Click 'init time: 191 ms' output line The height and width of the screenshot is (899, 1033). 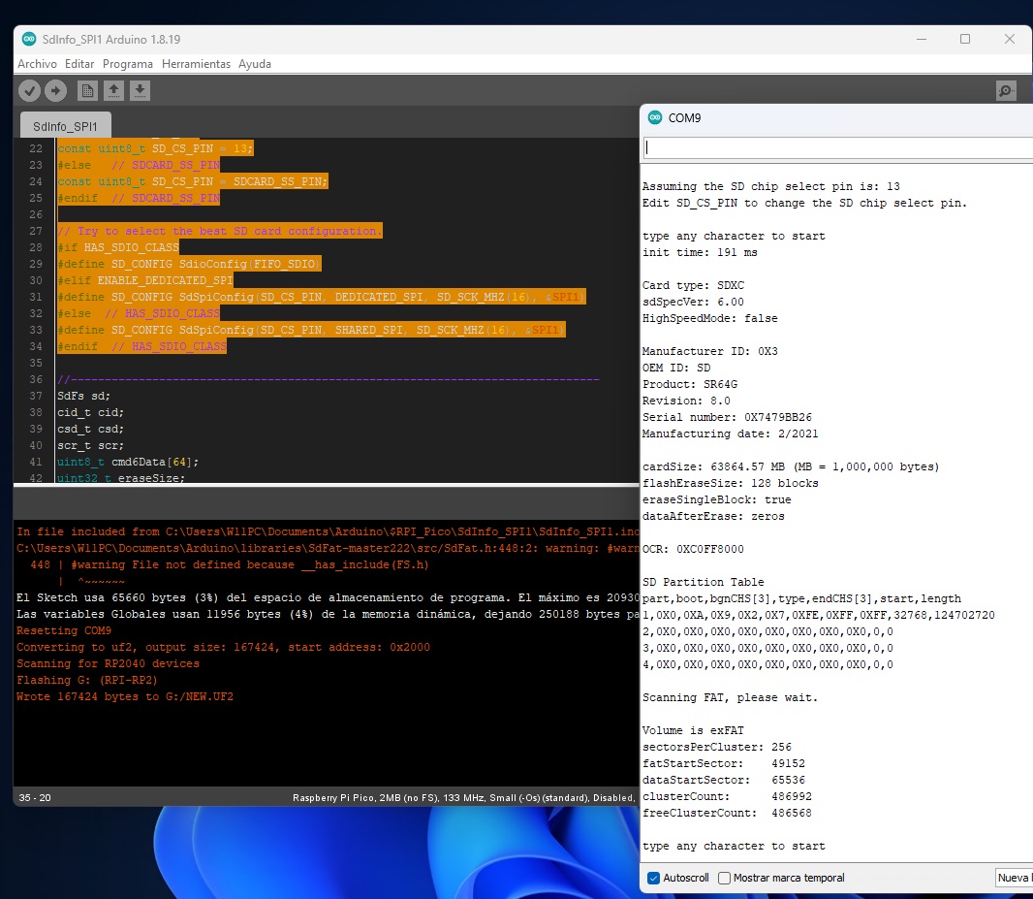700,252
